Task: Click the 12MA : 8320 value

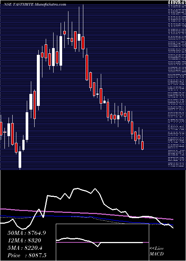Action: [24, 241]
